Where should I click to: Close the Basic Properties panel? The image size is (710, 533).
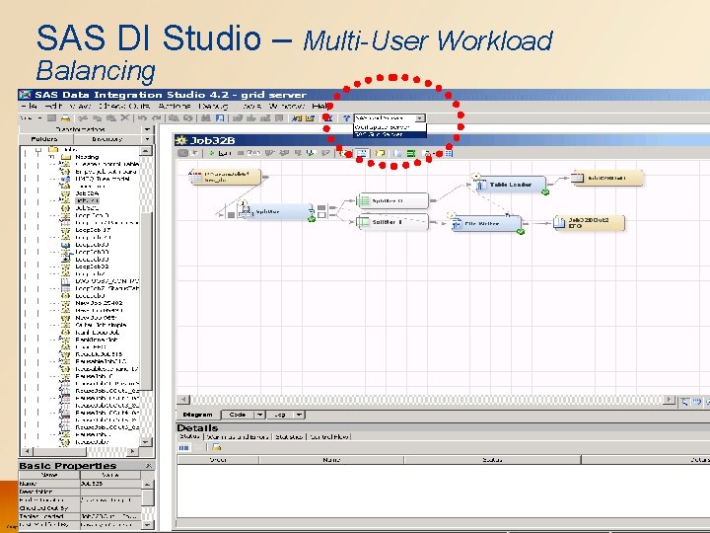click(x=149, y=466)
